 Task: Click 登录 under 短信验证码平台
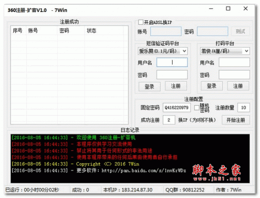coord(149,86)
